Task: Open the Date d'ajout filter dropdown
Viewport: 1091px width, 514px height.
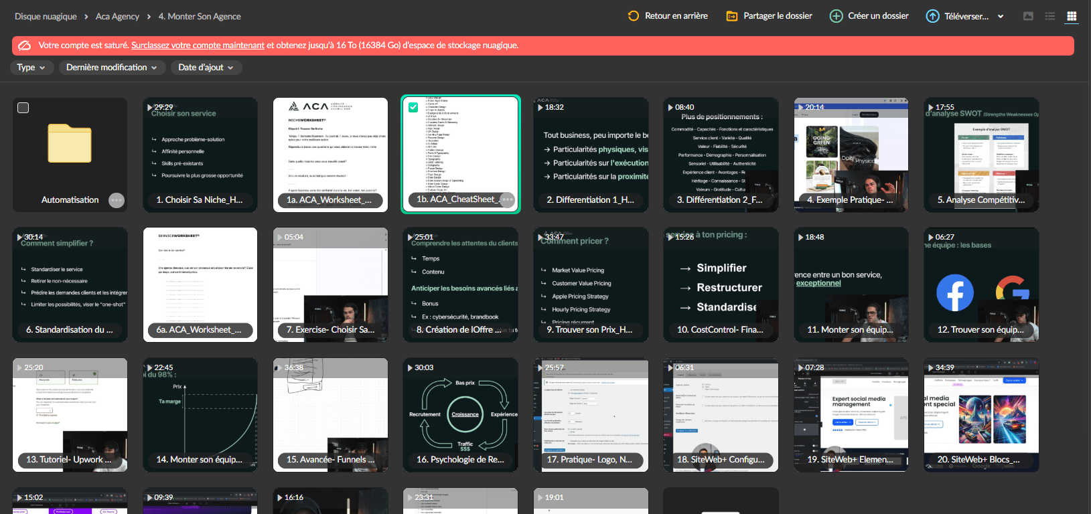Action: coord(206,68)
